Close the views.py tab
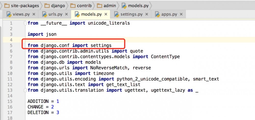Image resolution: width=255 pixels, height=120 pixels. pyautogui.click(x=34, y=14)
